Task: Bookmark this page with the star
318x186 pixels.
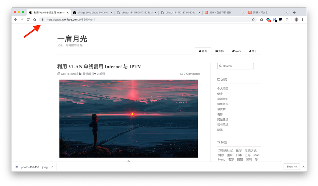Action: coord(253,19)
